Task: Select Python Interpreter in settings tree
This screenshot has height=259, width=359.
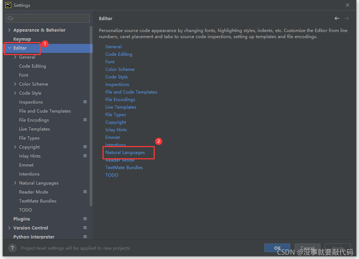Action: 34,237
